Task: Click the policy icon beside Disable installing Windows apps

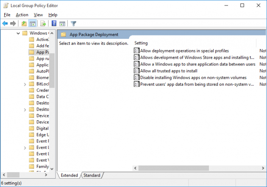Action: point(136,77)
